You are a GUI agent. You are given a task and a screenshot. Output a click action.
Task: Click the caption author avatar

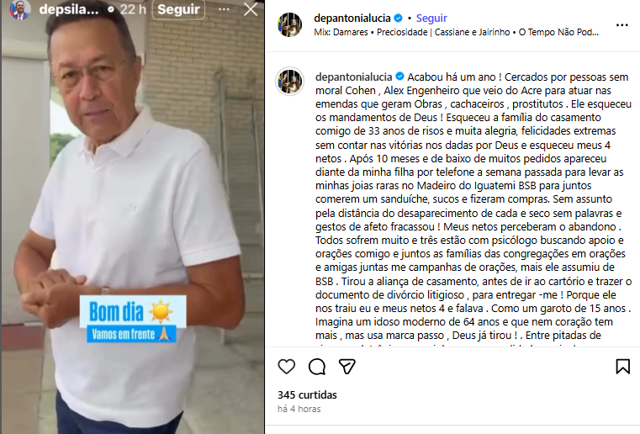[290, 82]
